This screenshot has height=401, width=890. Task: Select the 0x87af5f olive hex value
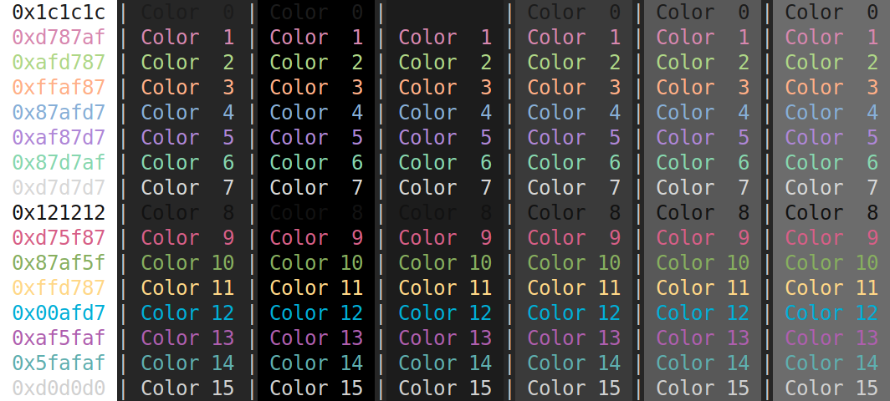click(x=59, y=263)
